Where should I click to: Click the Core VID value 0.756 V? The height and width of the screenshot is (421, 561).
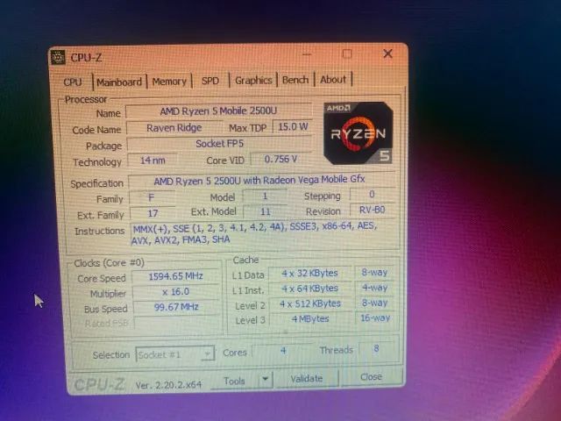pyautogui.click(x=280, y=159)
